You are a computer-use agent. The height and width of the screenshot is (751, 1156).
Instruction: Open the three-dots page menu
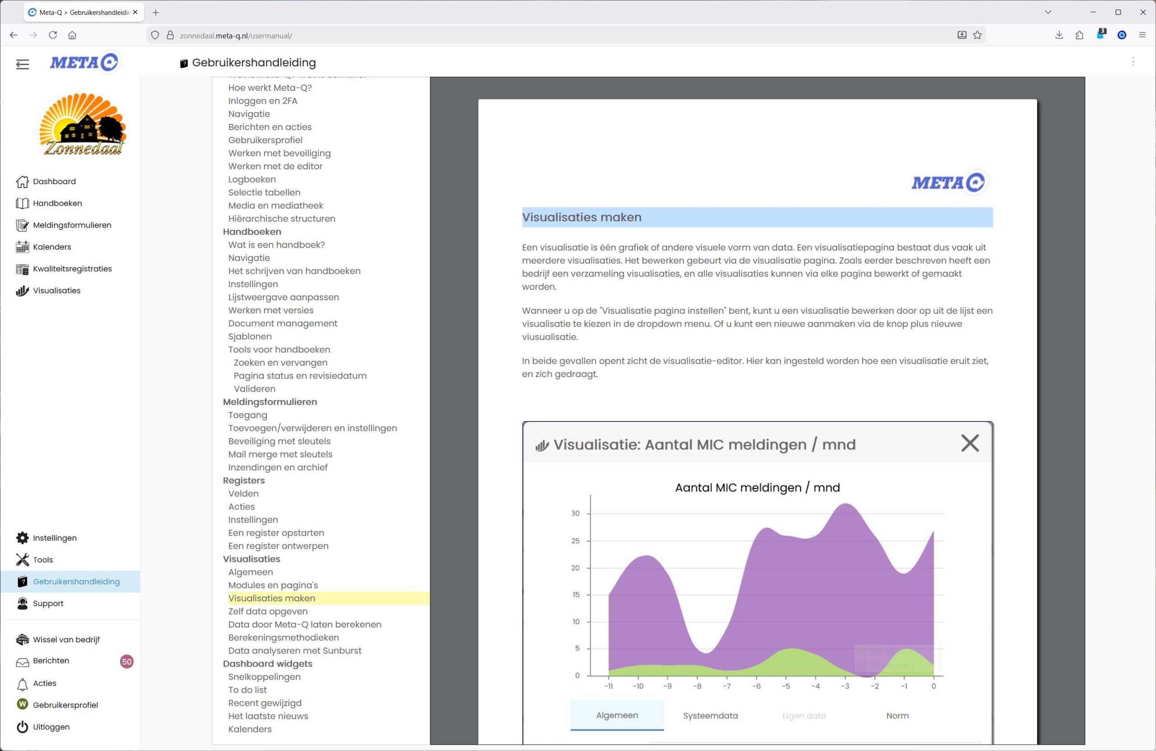(1133, 62)
